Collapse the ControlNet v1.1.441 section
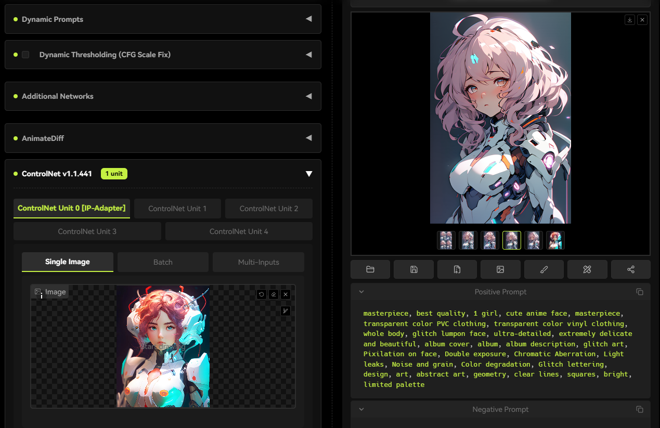The image size is (660, 428). 309,174
